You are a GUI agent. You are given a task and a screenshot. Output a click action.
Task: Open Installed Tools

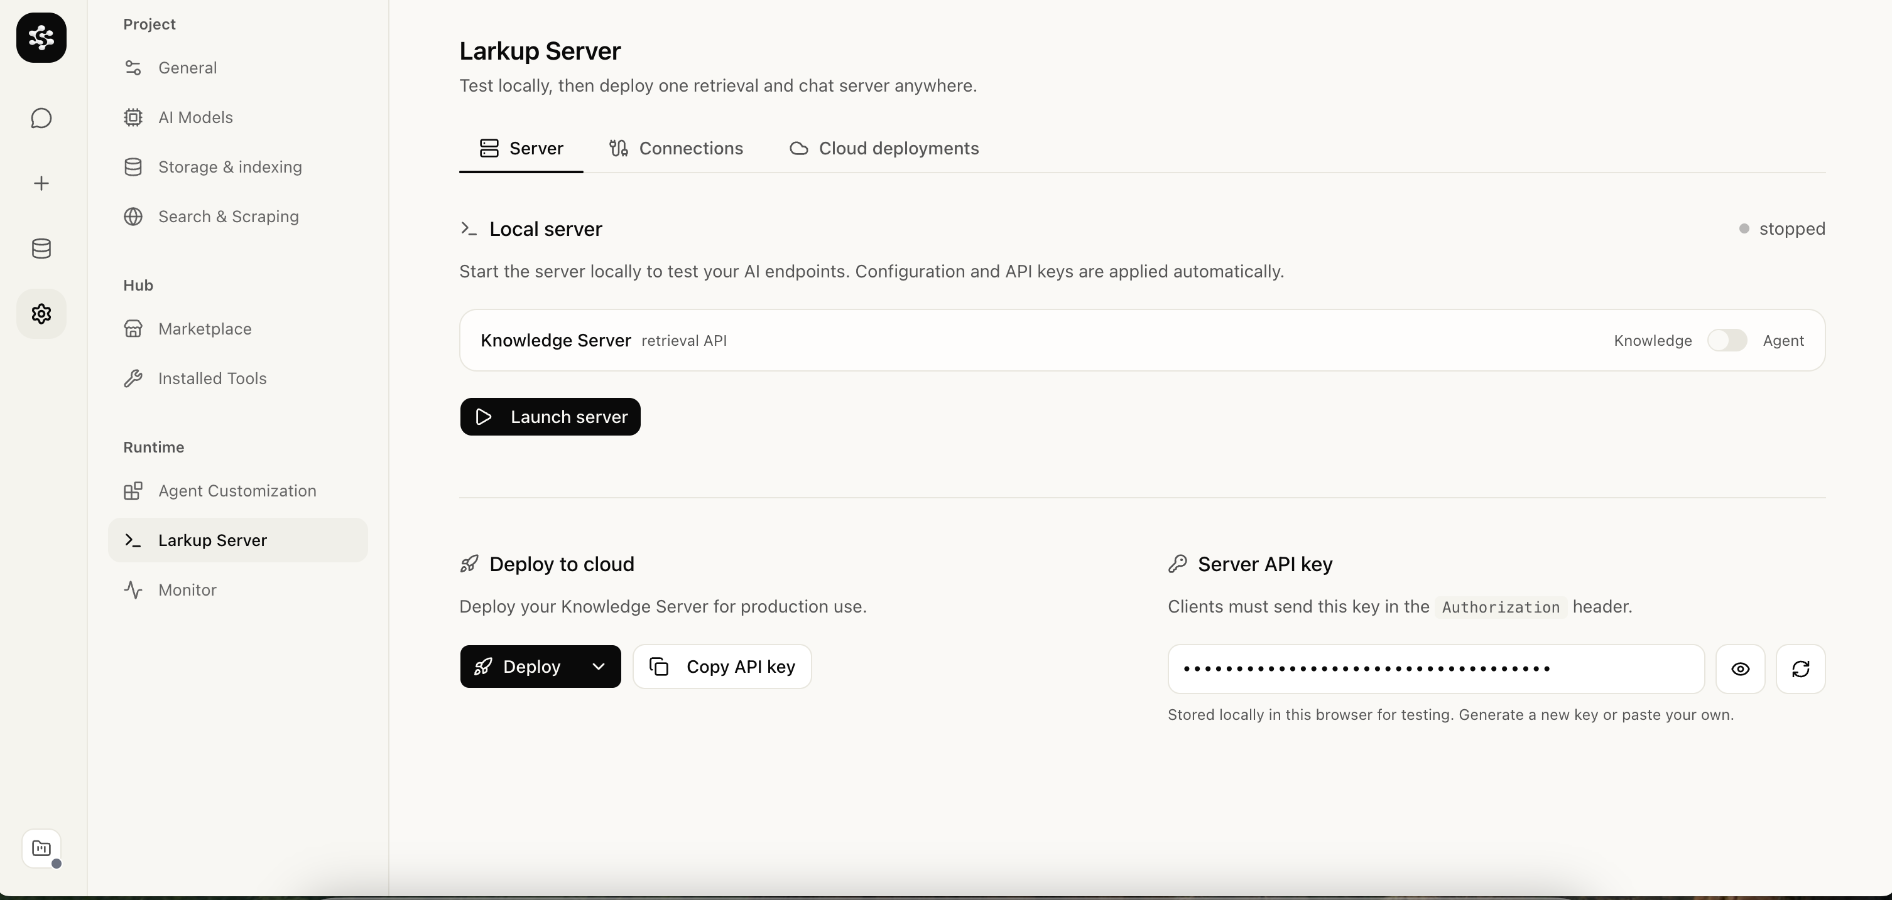pyautogui.click(x=238, y=378)
